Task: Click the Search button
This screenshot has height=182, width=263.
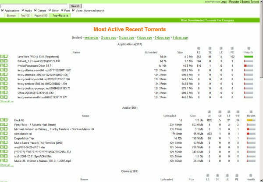Action: [75, 6]
